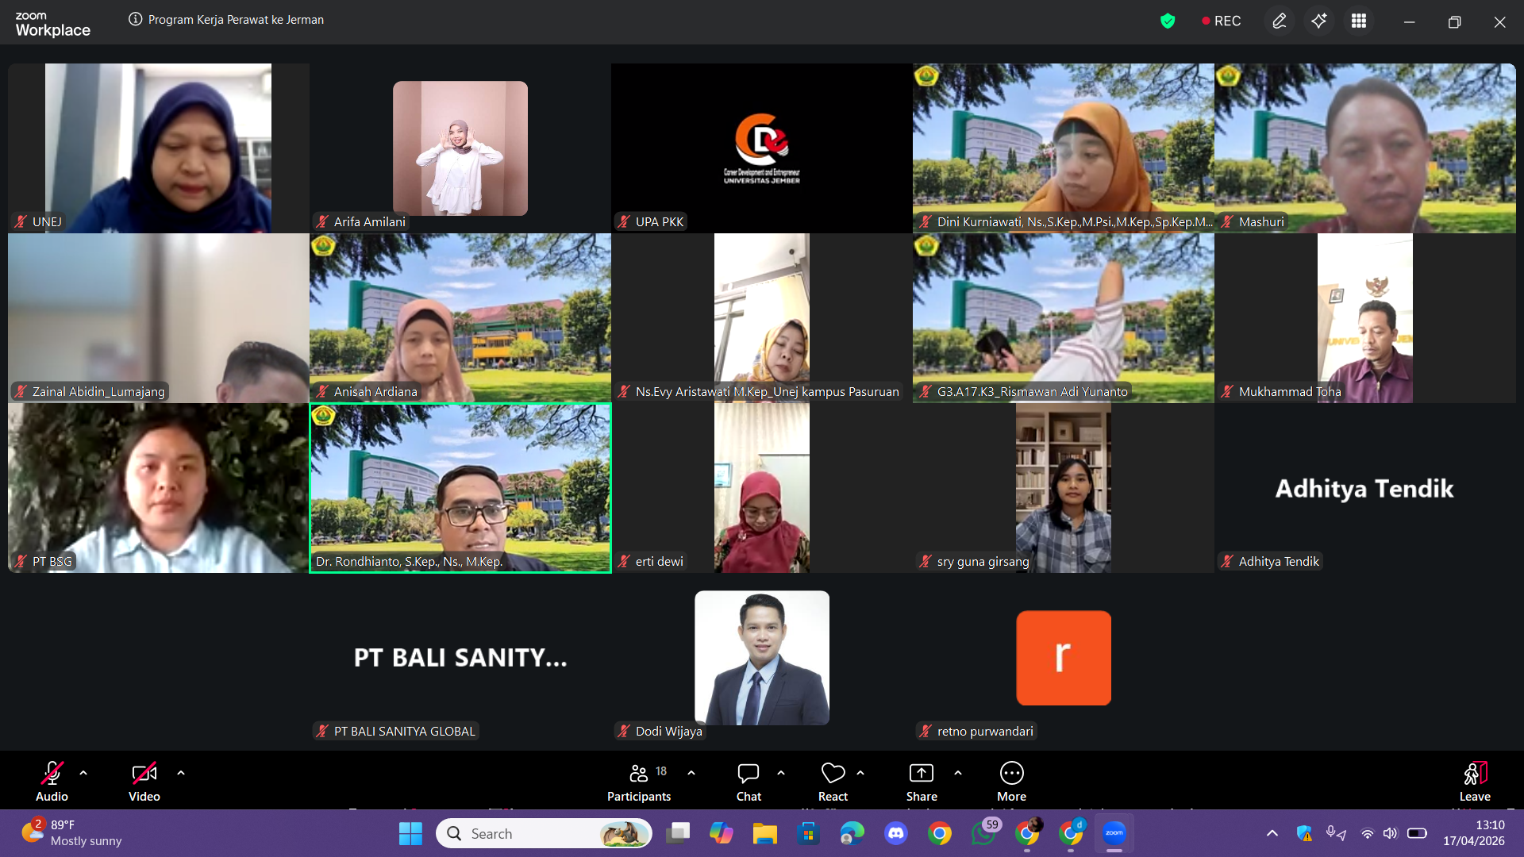
Task: Select Dr. Rondhianto's video tile
Action: coord(460,487)
